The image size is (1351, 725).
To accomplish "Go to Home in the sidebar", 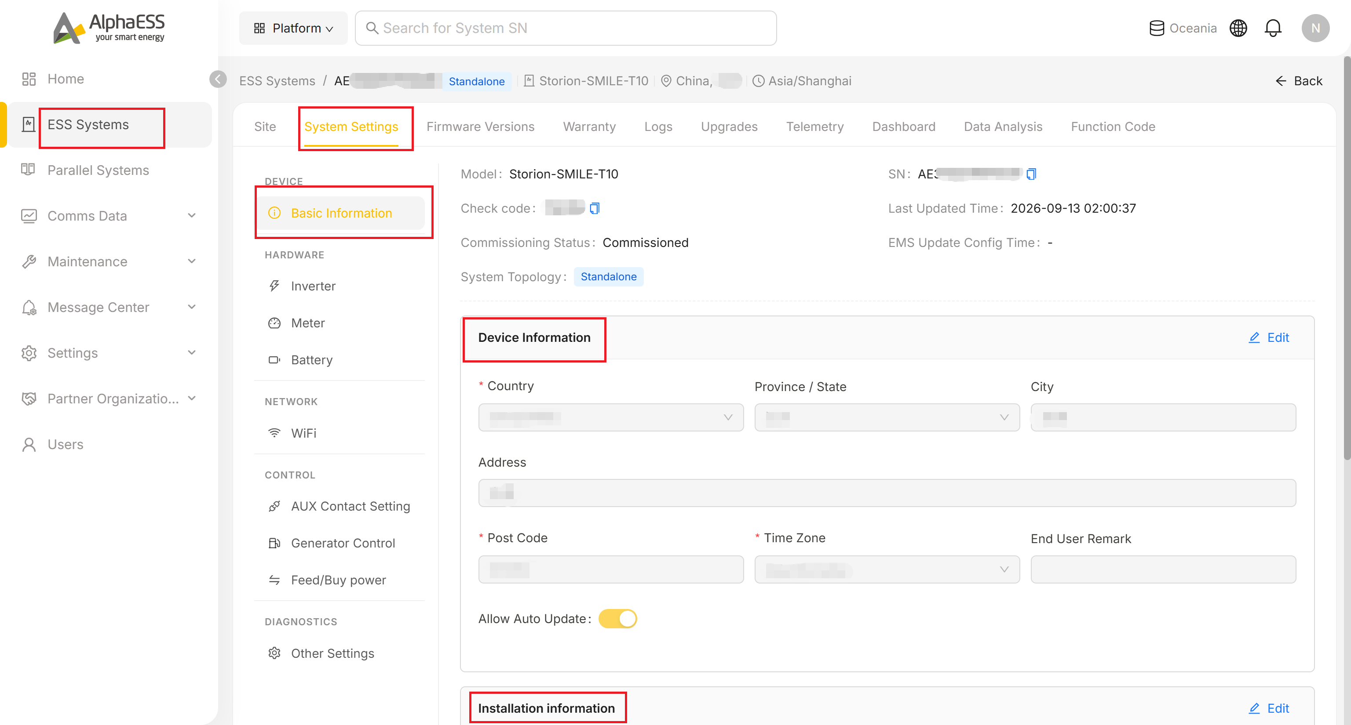I will point(66,79).
